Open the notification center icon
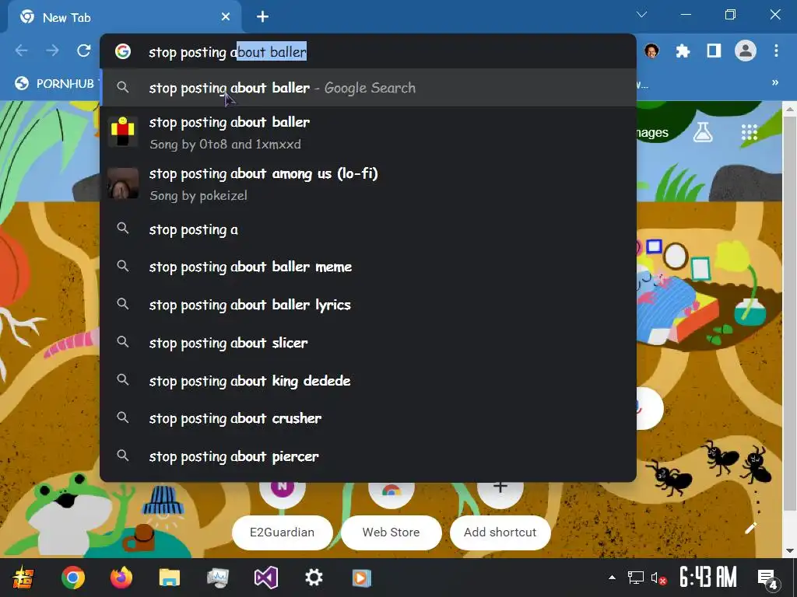Viewport: 797px width, 597px height. click(767, 579)
